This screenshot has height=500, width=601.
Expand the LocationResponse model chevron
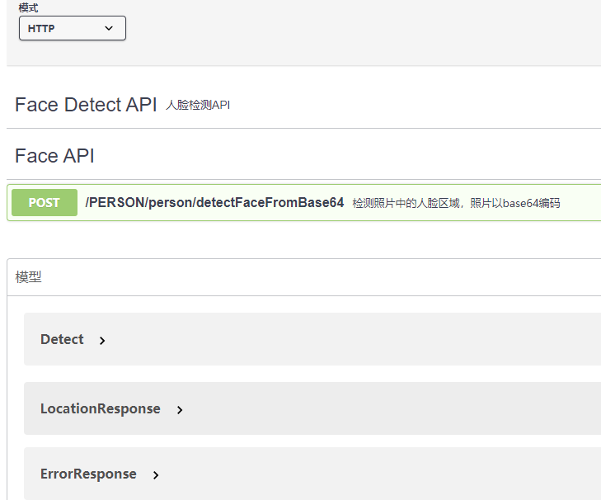click(180, 410)
